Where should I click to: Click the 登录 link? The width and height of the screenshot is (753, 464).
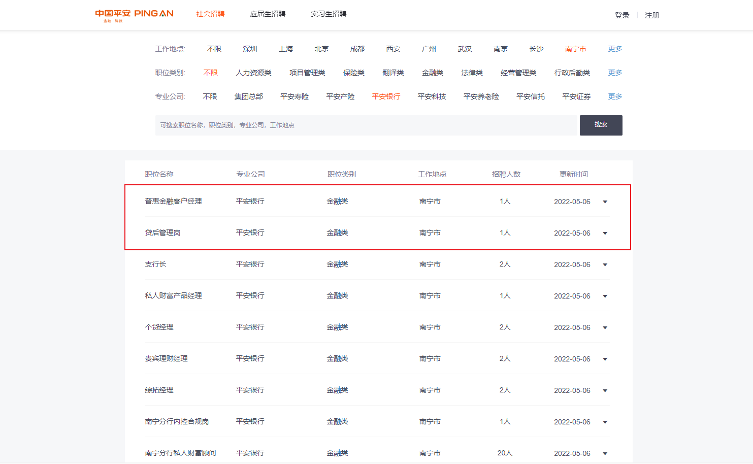tap(622, 15)
